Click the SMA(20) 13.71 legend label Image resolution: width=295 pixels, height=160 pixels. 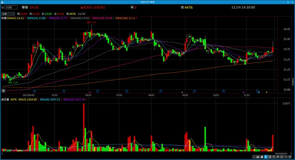point(58,18)
